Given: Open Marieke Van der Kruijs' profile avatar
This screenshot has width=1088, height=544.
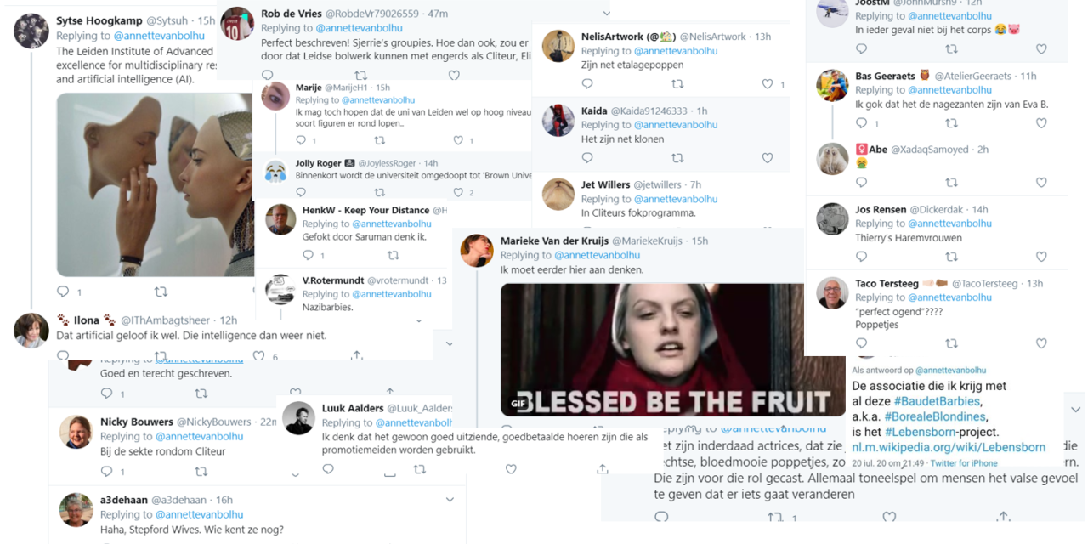Looking at the screenshot, I should click(x=477, y=250).
